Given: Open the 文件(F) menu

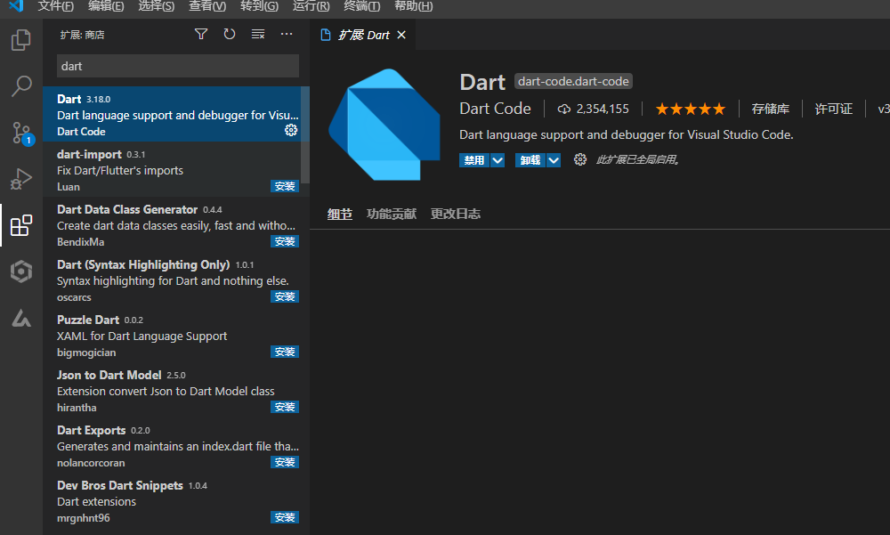Looking at the screenshot, I should [x=55, y=6].
